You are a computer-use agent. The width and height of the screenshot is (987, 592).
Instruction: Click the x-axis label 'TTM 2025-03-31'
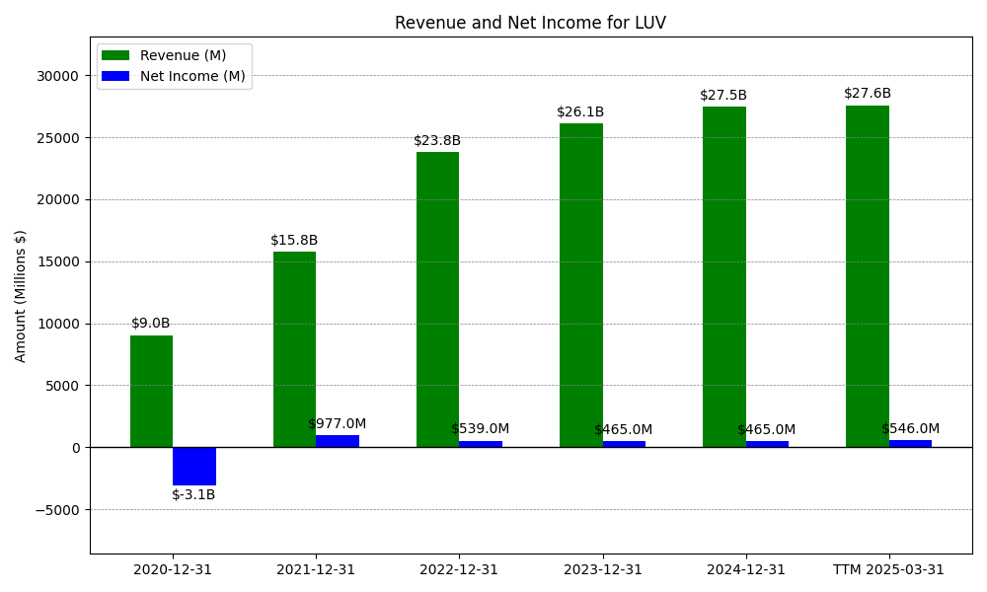(x=889, y=570)
